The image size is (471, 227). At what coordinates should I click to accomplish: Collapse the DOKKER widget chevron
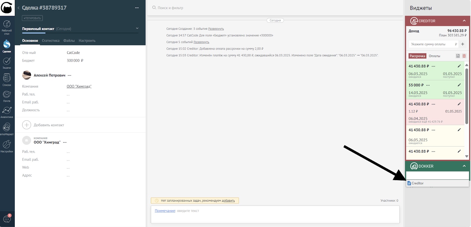point(464,166)
